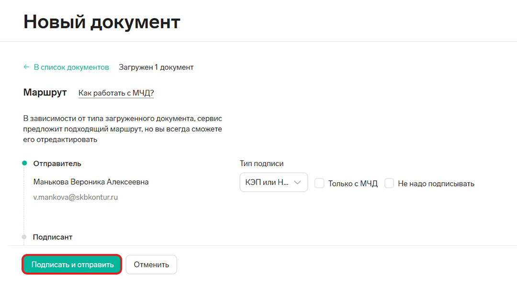Click the 'Маршрут' section heading
517x287 pixels.
(45, 92)
